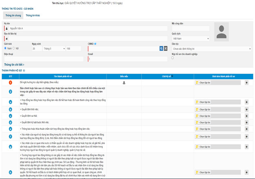Click the info icon beside CMND label
This screenshot has height=179, width=255.
point(95,44)
